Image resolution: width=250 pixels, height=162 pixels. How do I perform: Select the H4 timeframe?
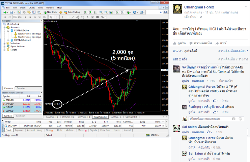30,17
